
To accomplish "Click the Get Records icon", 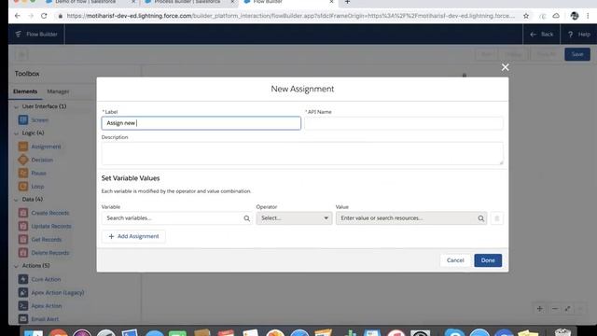I will [x=23, y=239].
